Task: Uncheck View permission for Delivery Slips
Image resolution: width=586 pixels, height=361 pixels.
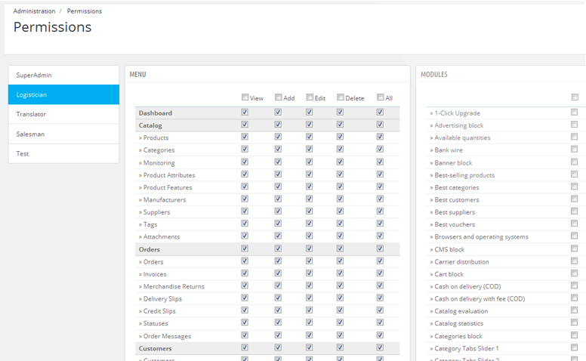Action: point(245,298)
